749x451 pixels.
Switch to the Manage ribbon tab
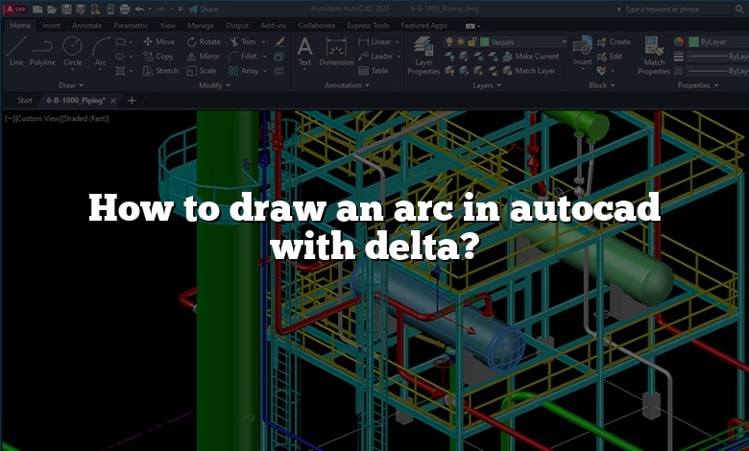[201, 25]
